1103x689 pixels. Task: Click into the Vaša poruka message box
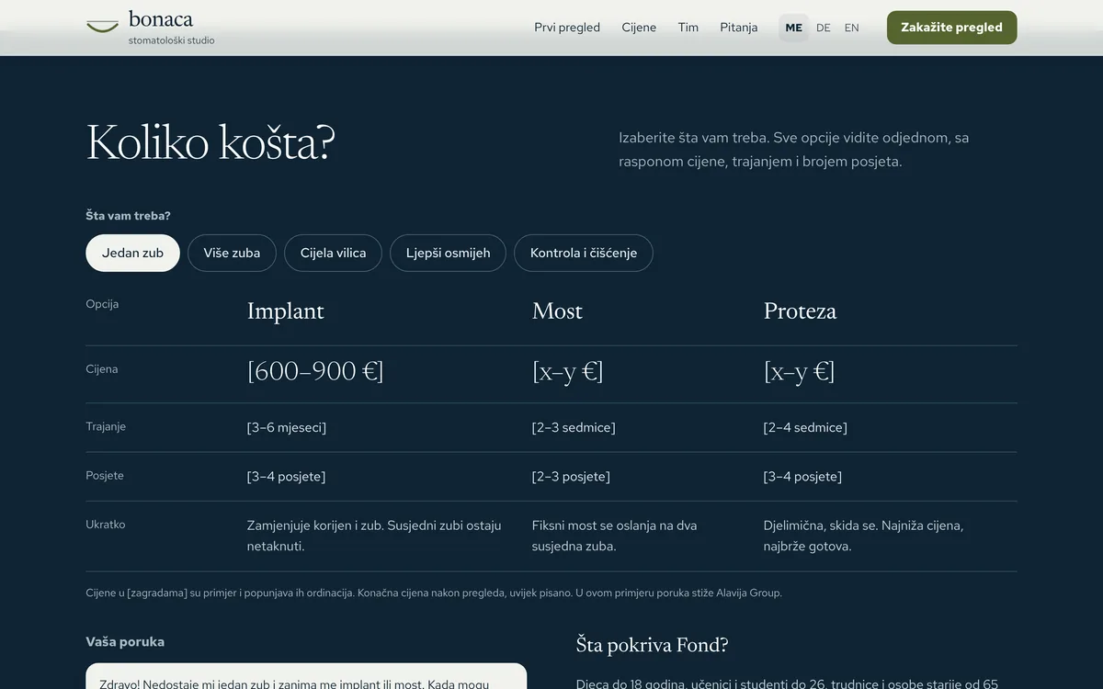pos(306,677)
